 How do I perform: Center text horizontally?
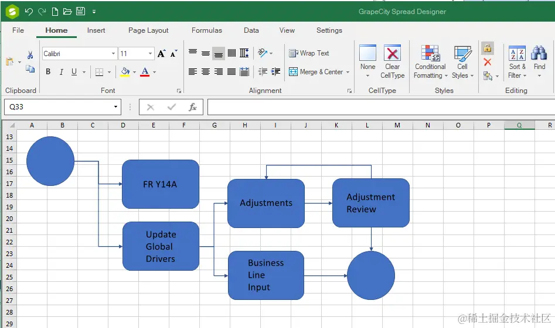tap(206, 72)
